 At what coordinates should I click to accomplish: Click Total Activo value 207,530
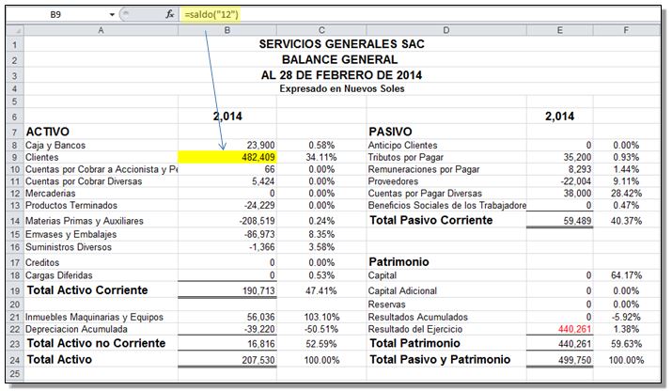[258, 360]
